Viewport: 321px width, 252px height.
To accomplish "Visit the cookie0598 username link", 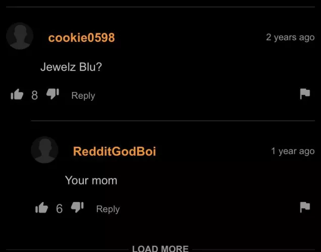I will click(x=81, y=38).
